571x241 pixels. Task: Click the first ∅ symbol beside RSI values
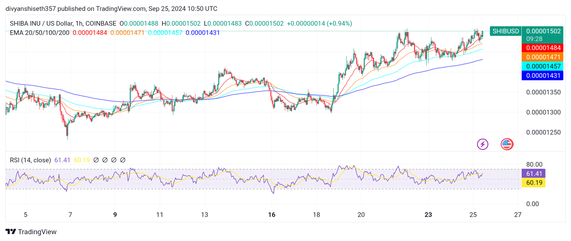[x=96, y=160]
